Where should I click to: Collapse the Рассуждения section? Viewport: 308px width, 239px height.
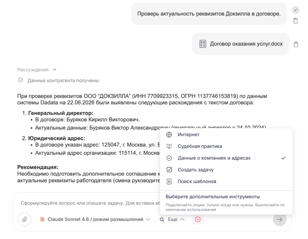coord(55,70)
